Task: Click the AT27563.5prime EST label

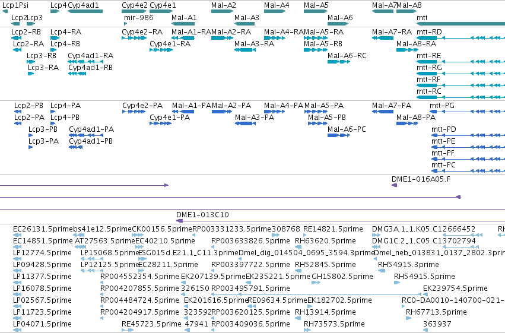Action: (105, 241)
